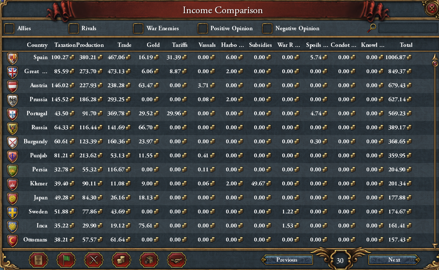Click the Spain flag shield

click(x=13, y=58)
